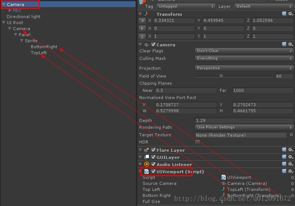Click the GUILayer component icon
This screenshot has width=295, height=206.
click(147, 157)
